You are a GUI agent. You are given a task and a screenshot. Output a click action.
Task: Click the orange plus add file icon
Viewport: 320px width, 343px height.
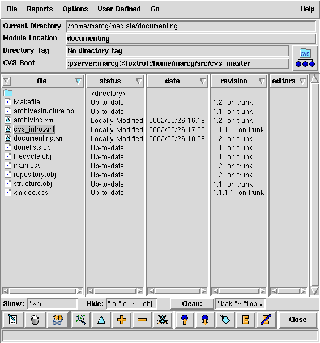tap(122, 320)
